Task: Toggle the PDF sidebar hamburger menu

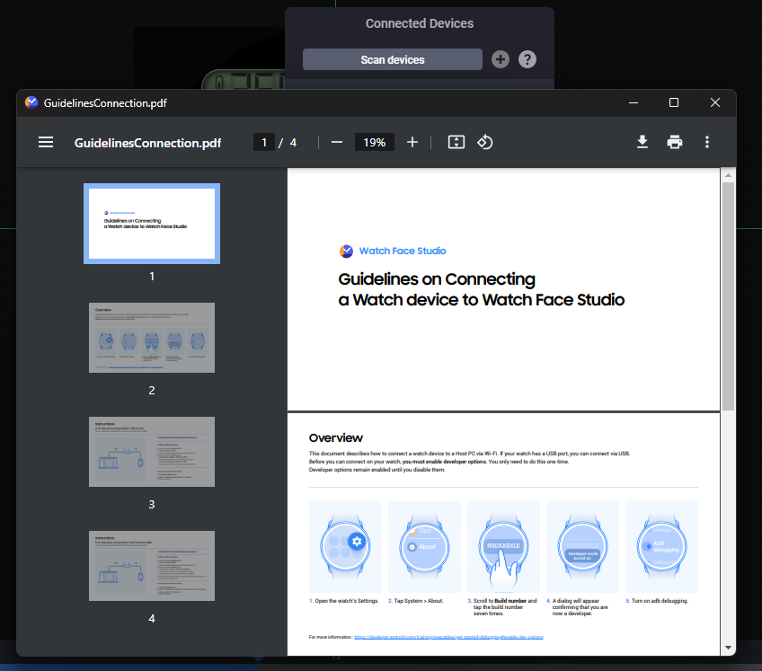Action: click(46, 142)
